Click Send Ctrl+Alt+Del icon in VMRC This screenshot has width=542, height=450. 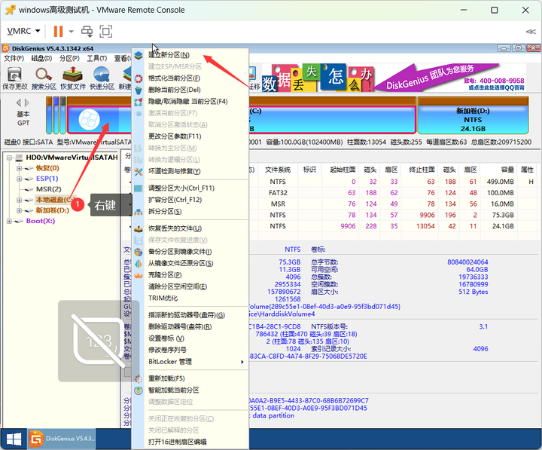click(87, 31)
